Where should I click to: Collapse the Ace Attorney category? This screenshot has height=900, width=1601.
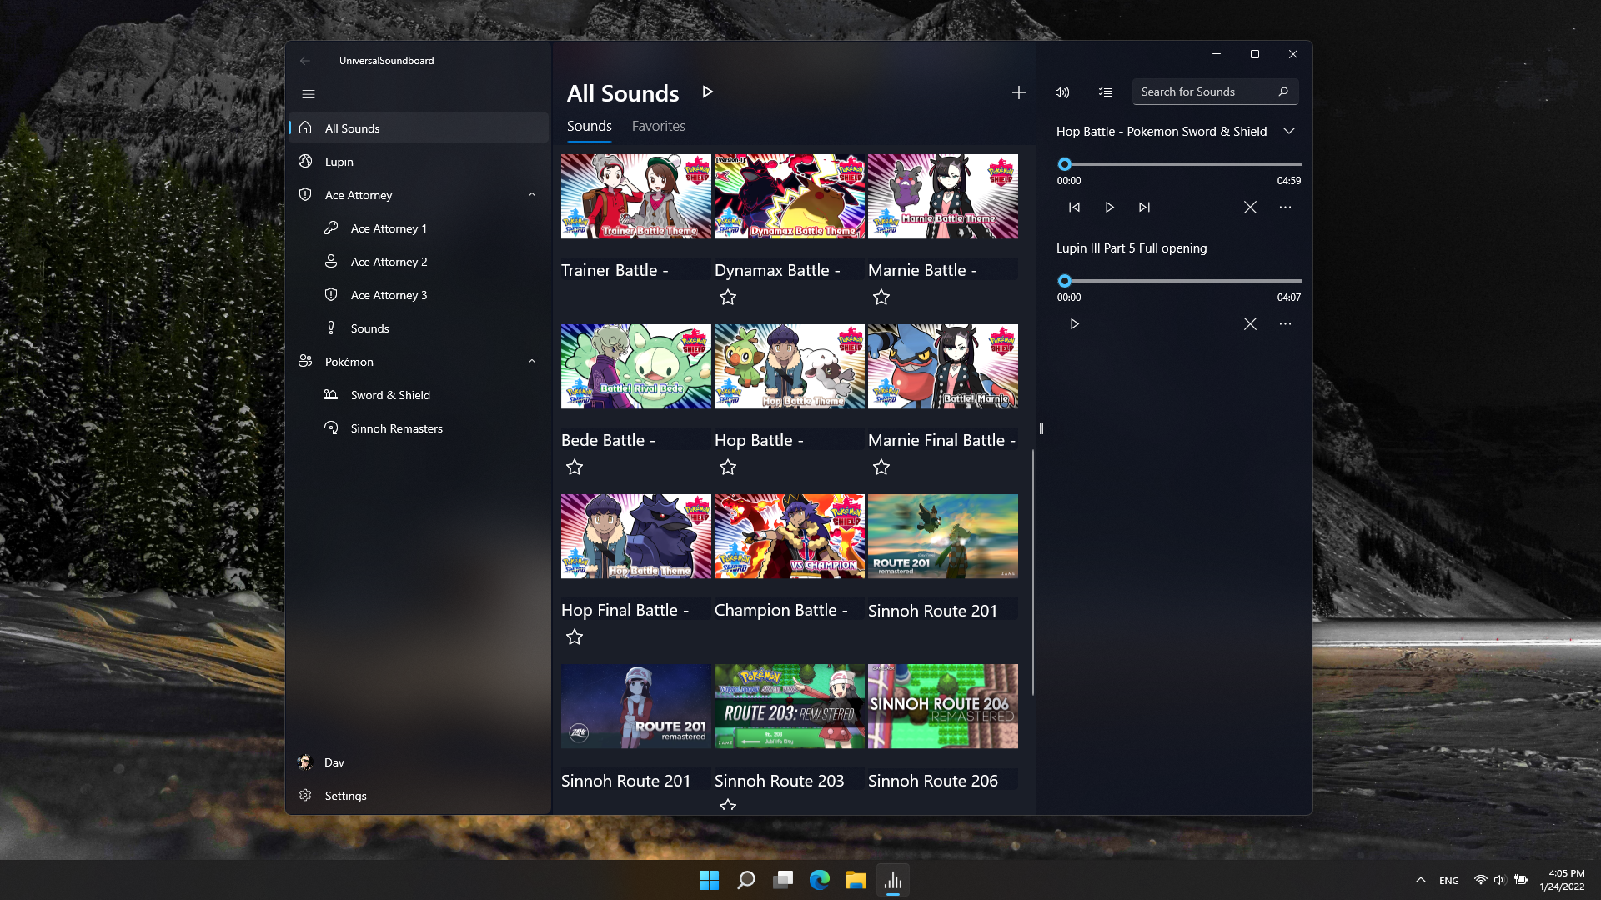[532, 194]
